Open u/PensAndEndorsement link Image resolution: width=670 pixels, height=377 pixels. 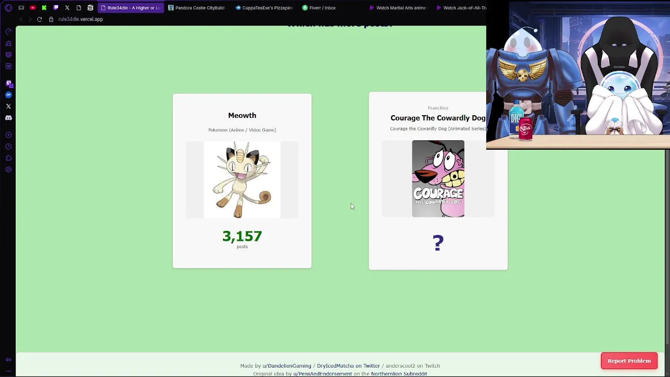(322, 374)
